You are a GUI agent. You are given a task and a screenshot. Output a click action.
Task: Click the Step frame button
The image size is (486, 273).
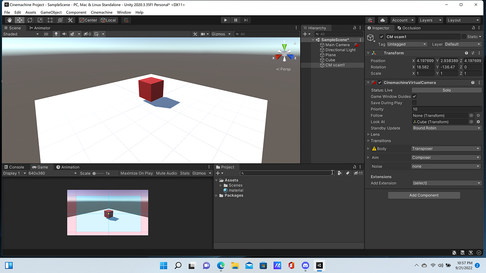(x=246, y=20)
